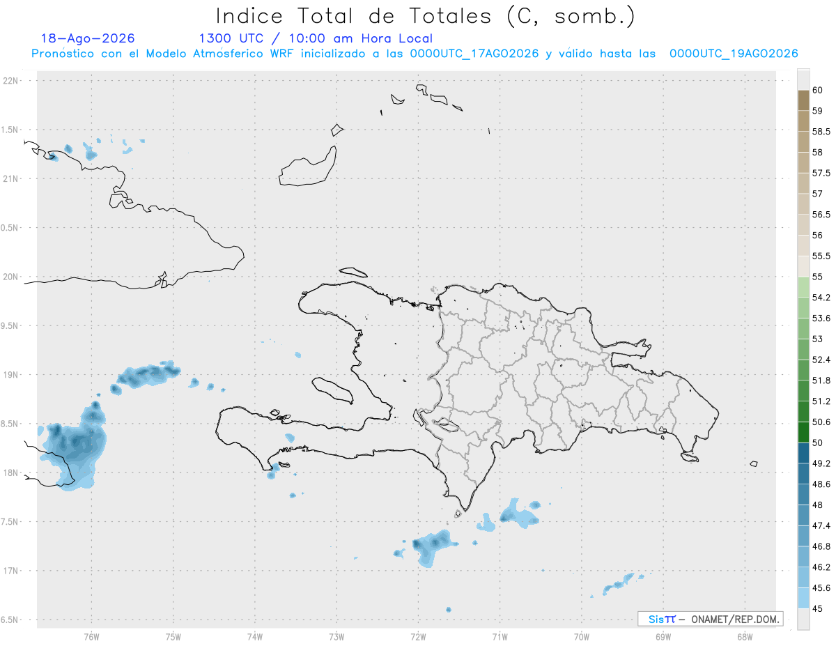
Task: Pick the light blue swatch between 45 and 45.6
Action: click(803, 599)
